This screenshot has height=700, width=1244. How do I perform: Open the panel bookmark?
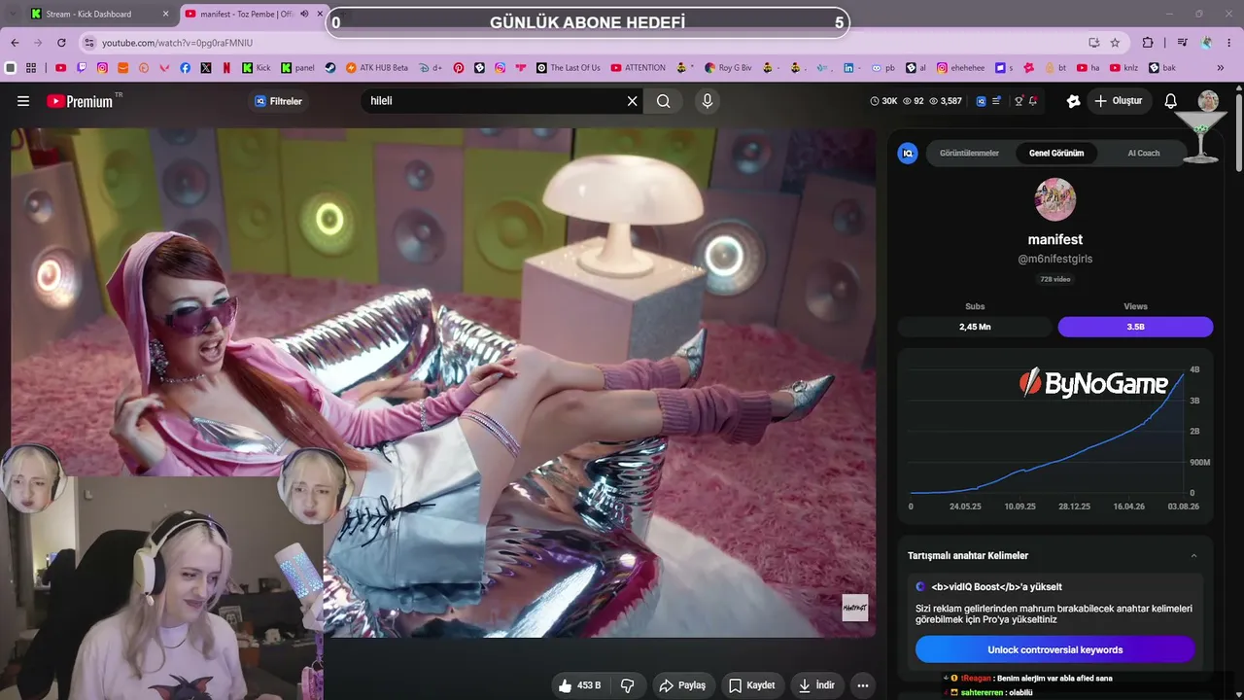pos(297,68)
